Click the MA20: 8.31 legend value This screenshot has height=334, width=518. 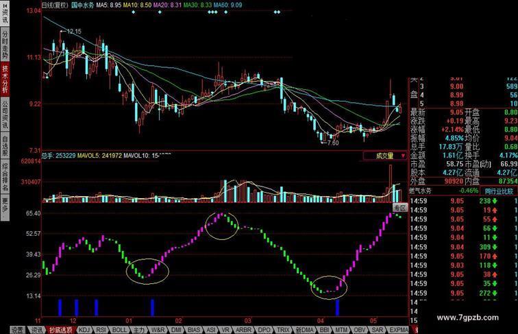pos(167,5)
